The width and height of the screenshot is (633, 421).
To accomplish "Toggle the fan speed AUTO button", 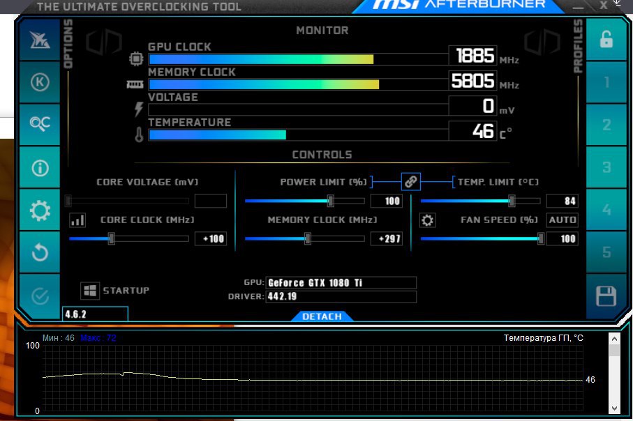I will pyautogui.click(x=562, y=220).
